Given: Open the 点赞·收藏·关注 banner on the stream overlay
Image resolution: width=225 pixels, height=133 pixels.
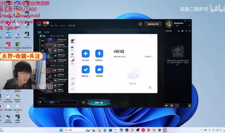Looking at the screenshot, I should [21, 56].
